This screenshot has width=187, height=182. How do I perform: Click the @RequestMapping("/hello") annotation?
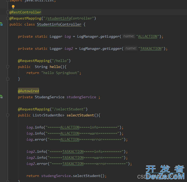click(44, 61)
